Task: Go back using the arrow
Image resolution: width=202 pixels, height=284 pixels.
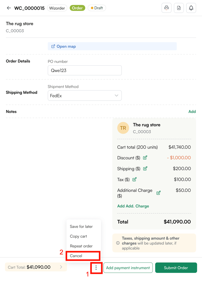Action: 8,8
